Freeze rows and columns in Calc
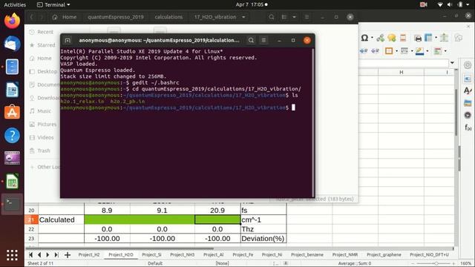Image resolution: width=475 pixels, height=267 pixels. 428,38
